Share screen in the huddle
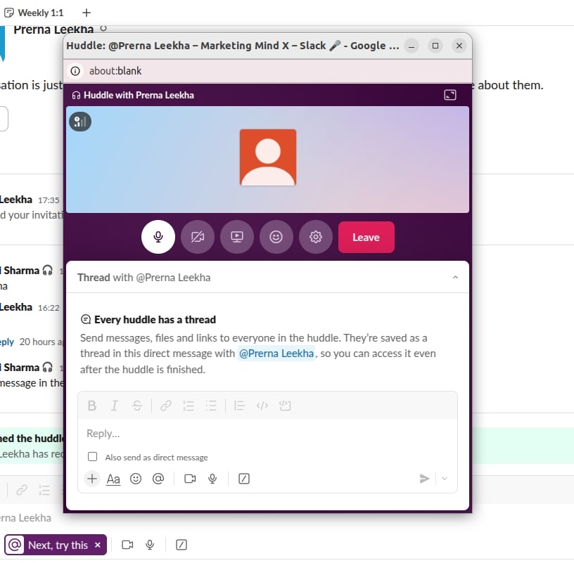The width and height of the screenshot is (574, 563). (237, 237)
